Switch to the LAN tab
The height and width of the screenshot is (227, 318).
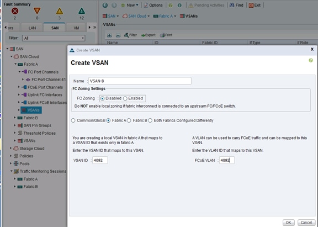pos(32,28)
